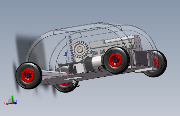Image resolution: width=180 pixels, height=116 pixels.
Task: Click the red X axis arrow of the triad
Action: pos(9,104)
